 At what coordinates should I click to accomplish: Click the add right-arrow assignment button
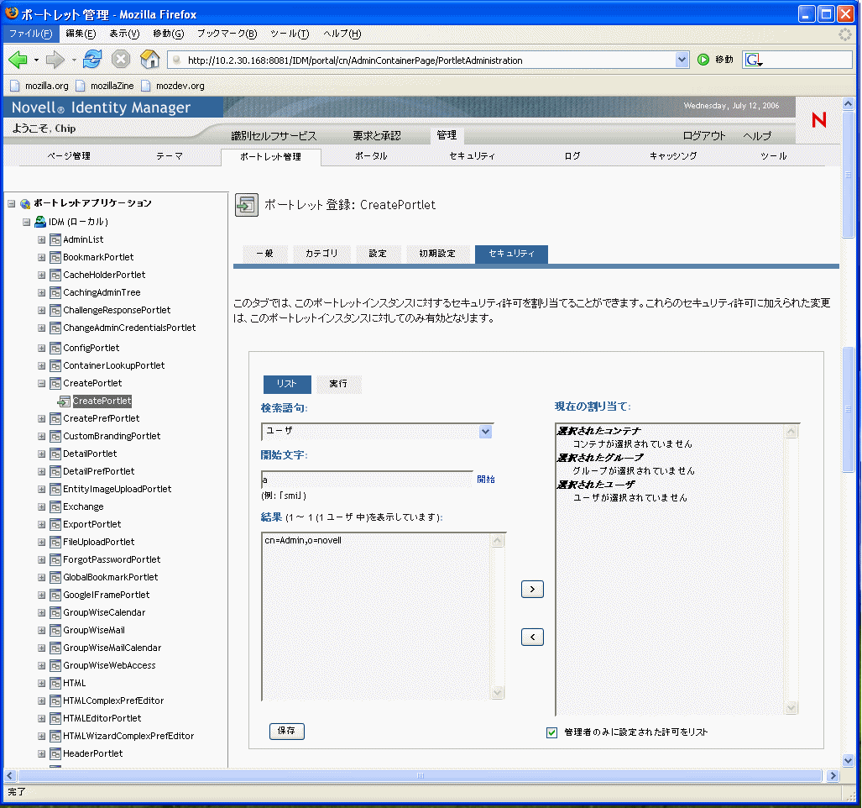pyautogui.click(x=531, y=589)
